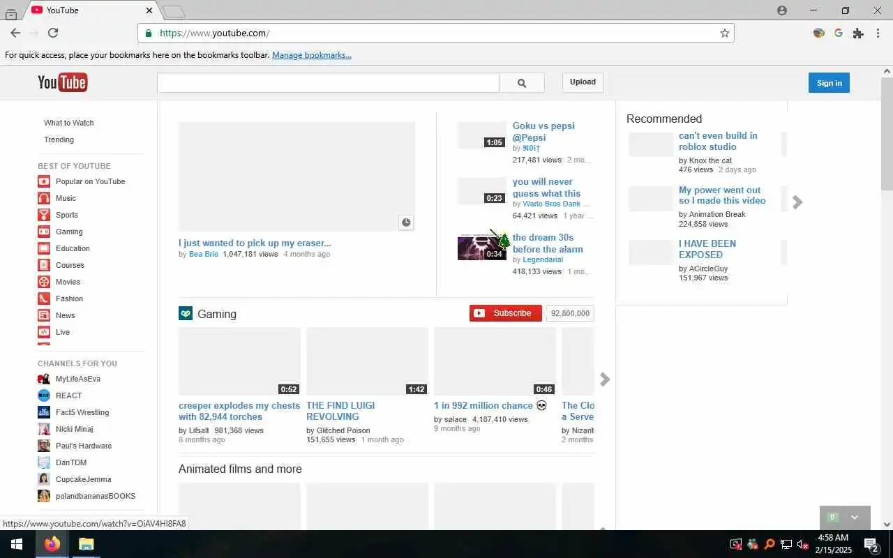Click the Gaming channel logo icon
893x558 pixels.
[185, 313]
